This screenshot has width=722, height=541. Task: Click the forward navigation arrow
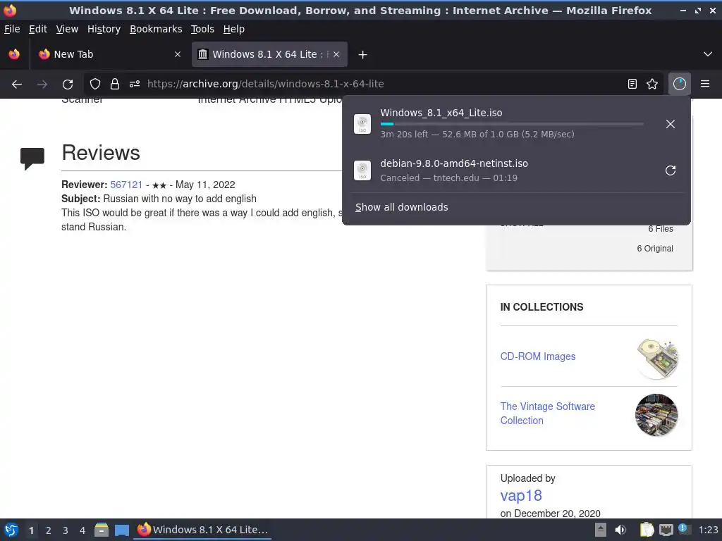tap(42, 84)
